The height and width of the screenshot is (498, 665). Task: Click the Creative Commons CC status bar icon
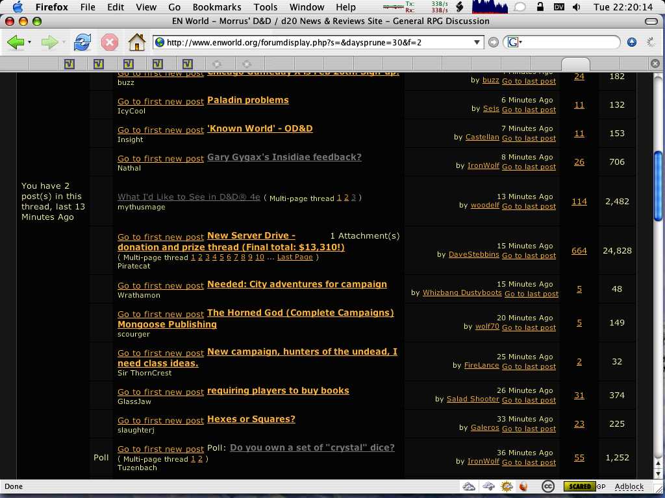[x=548, y=486]
